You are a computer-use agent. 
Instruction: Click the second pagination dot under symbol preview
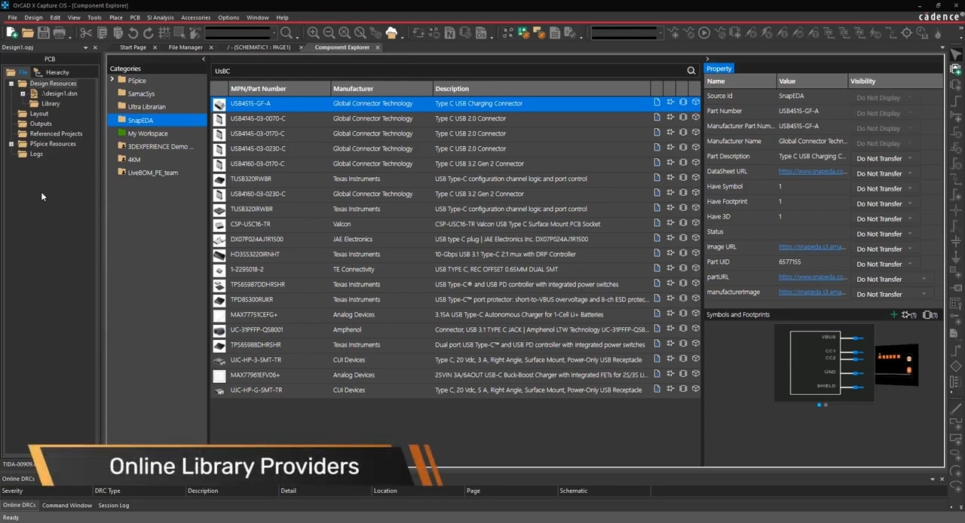point(826,405)
